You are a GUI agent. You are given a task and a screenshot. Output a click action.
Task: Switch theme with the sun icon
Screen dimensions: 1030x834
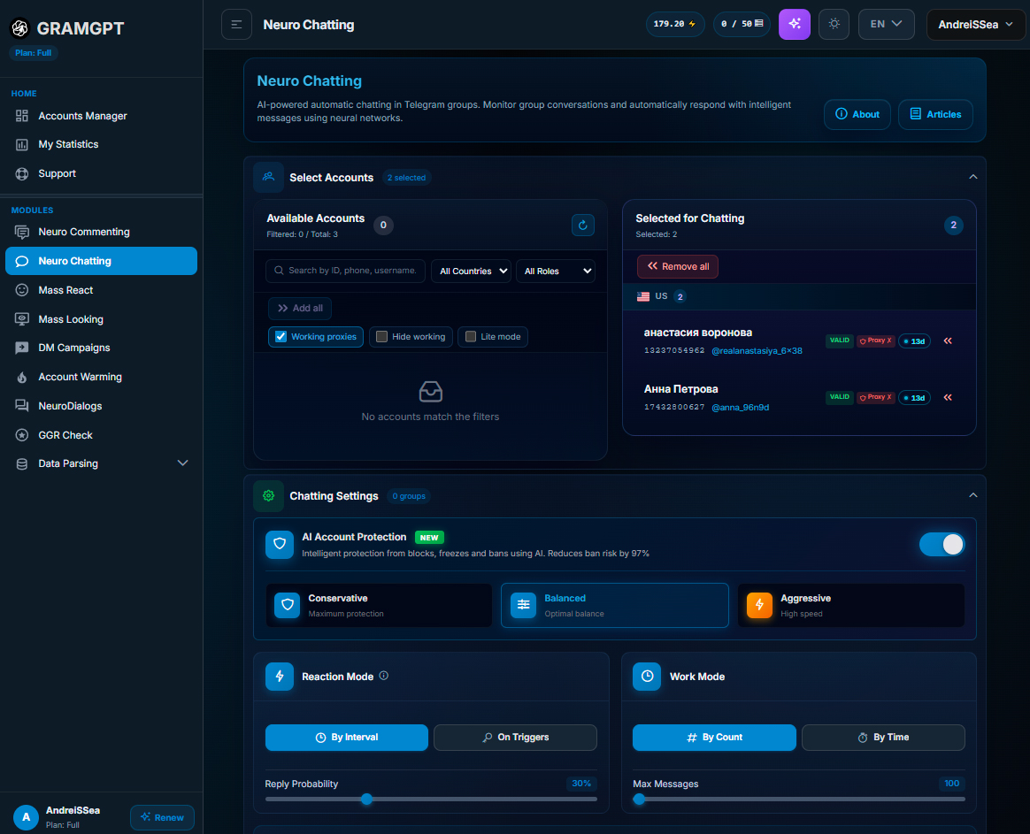(834, 24)
